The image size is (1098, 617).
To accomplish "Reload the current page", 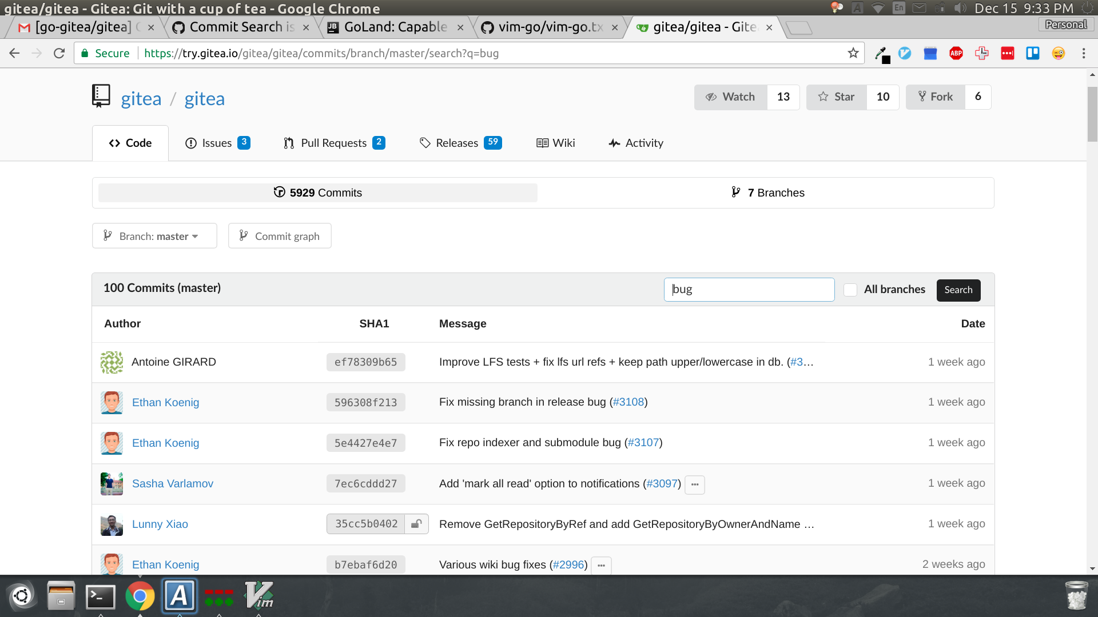I will tap(59, 53).
